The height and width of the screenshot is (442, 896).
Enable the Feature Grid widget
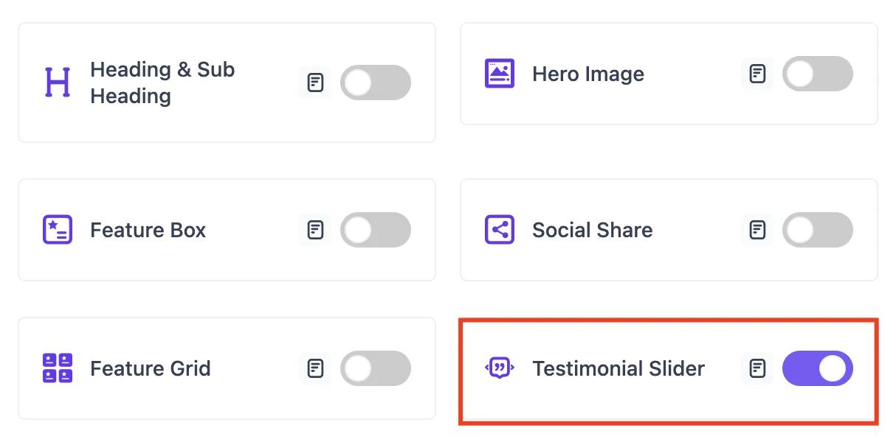click(375, 368)
